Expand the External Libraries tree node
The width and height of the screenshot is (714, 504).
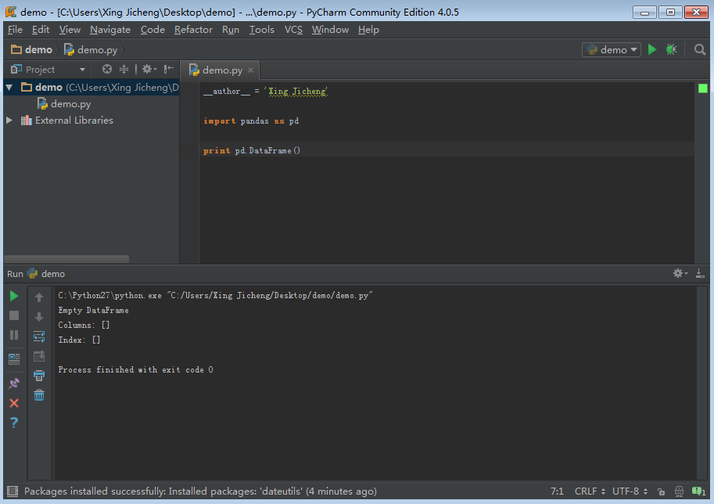point(9,121)
